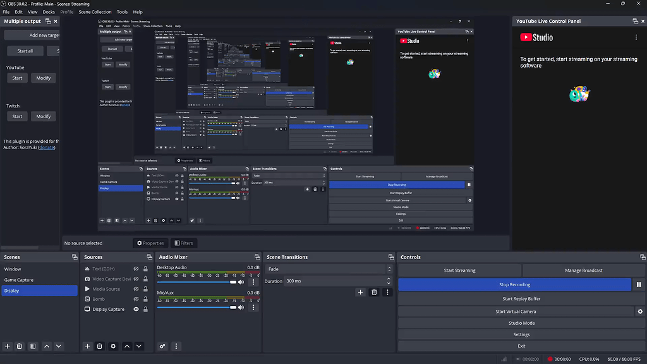Mute Desktop Audio speaker icon
Viewport: 647px width, 364px height.
coord(241,282)
